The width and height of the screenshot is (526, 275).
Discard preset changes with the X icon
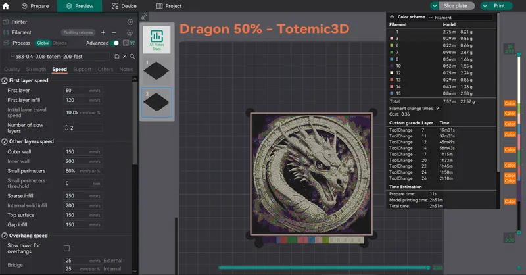pos(124,57)
